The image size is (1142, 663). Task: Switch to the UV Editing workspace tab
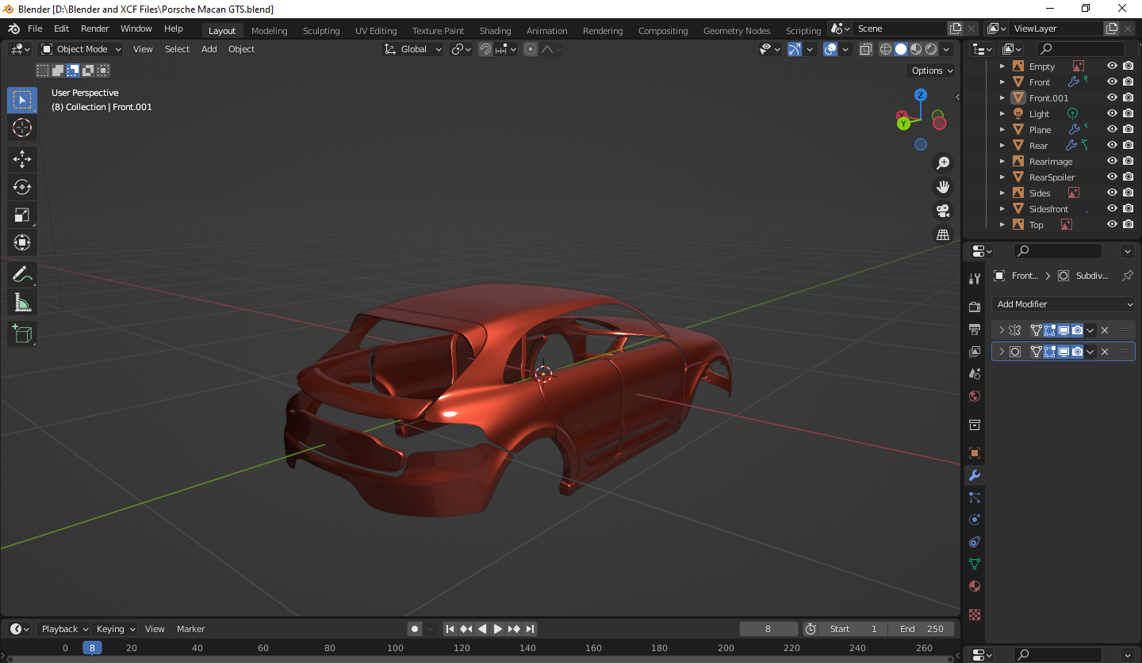click(x=376, y=31)
